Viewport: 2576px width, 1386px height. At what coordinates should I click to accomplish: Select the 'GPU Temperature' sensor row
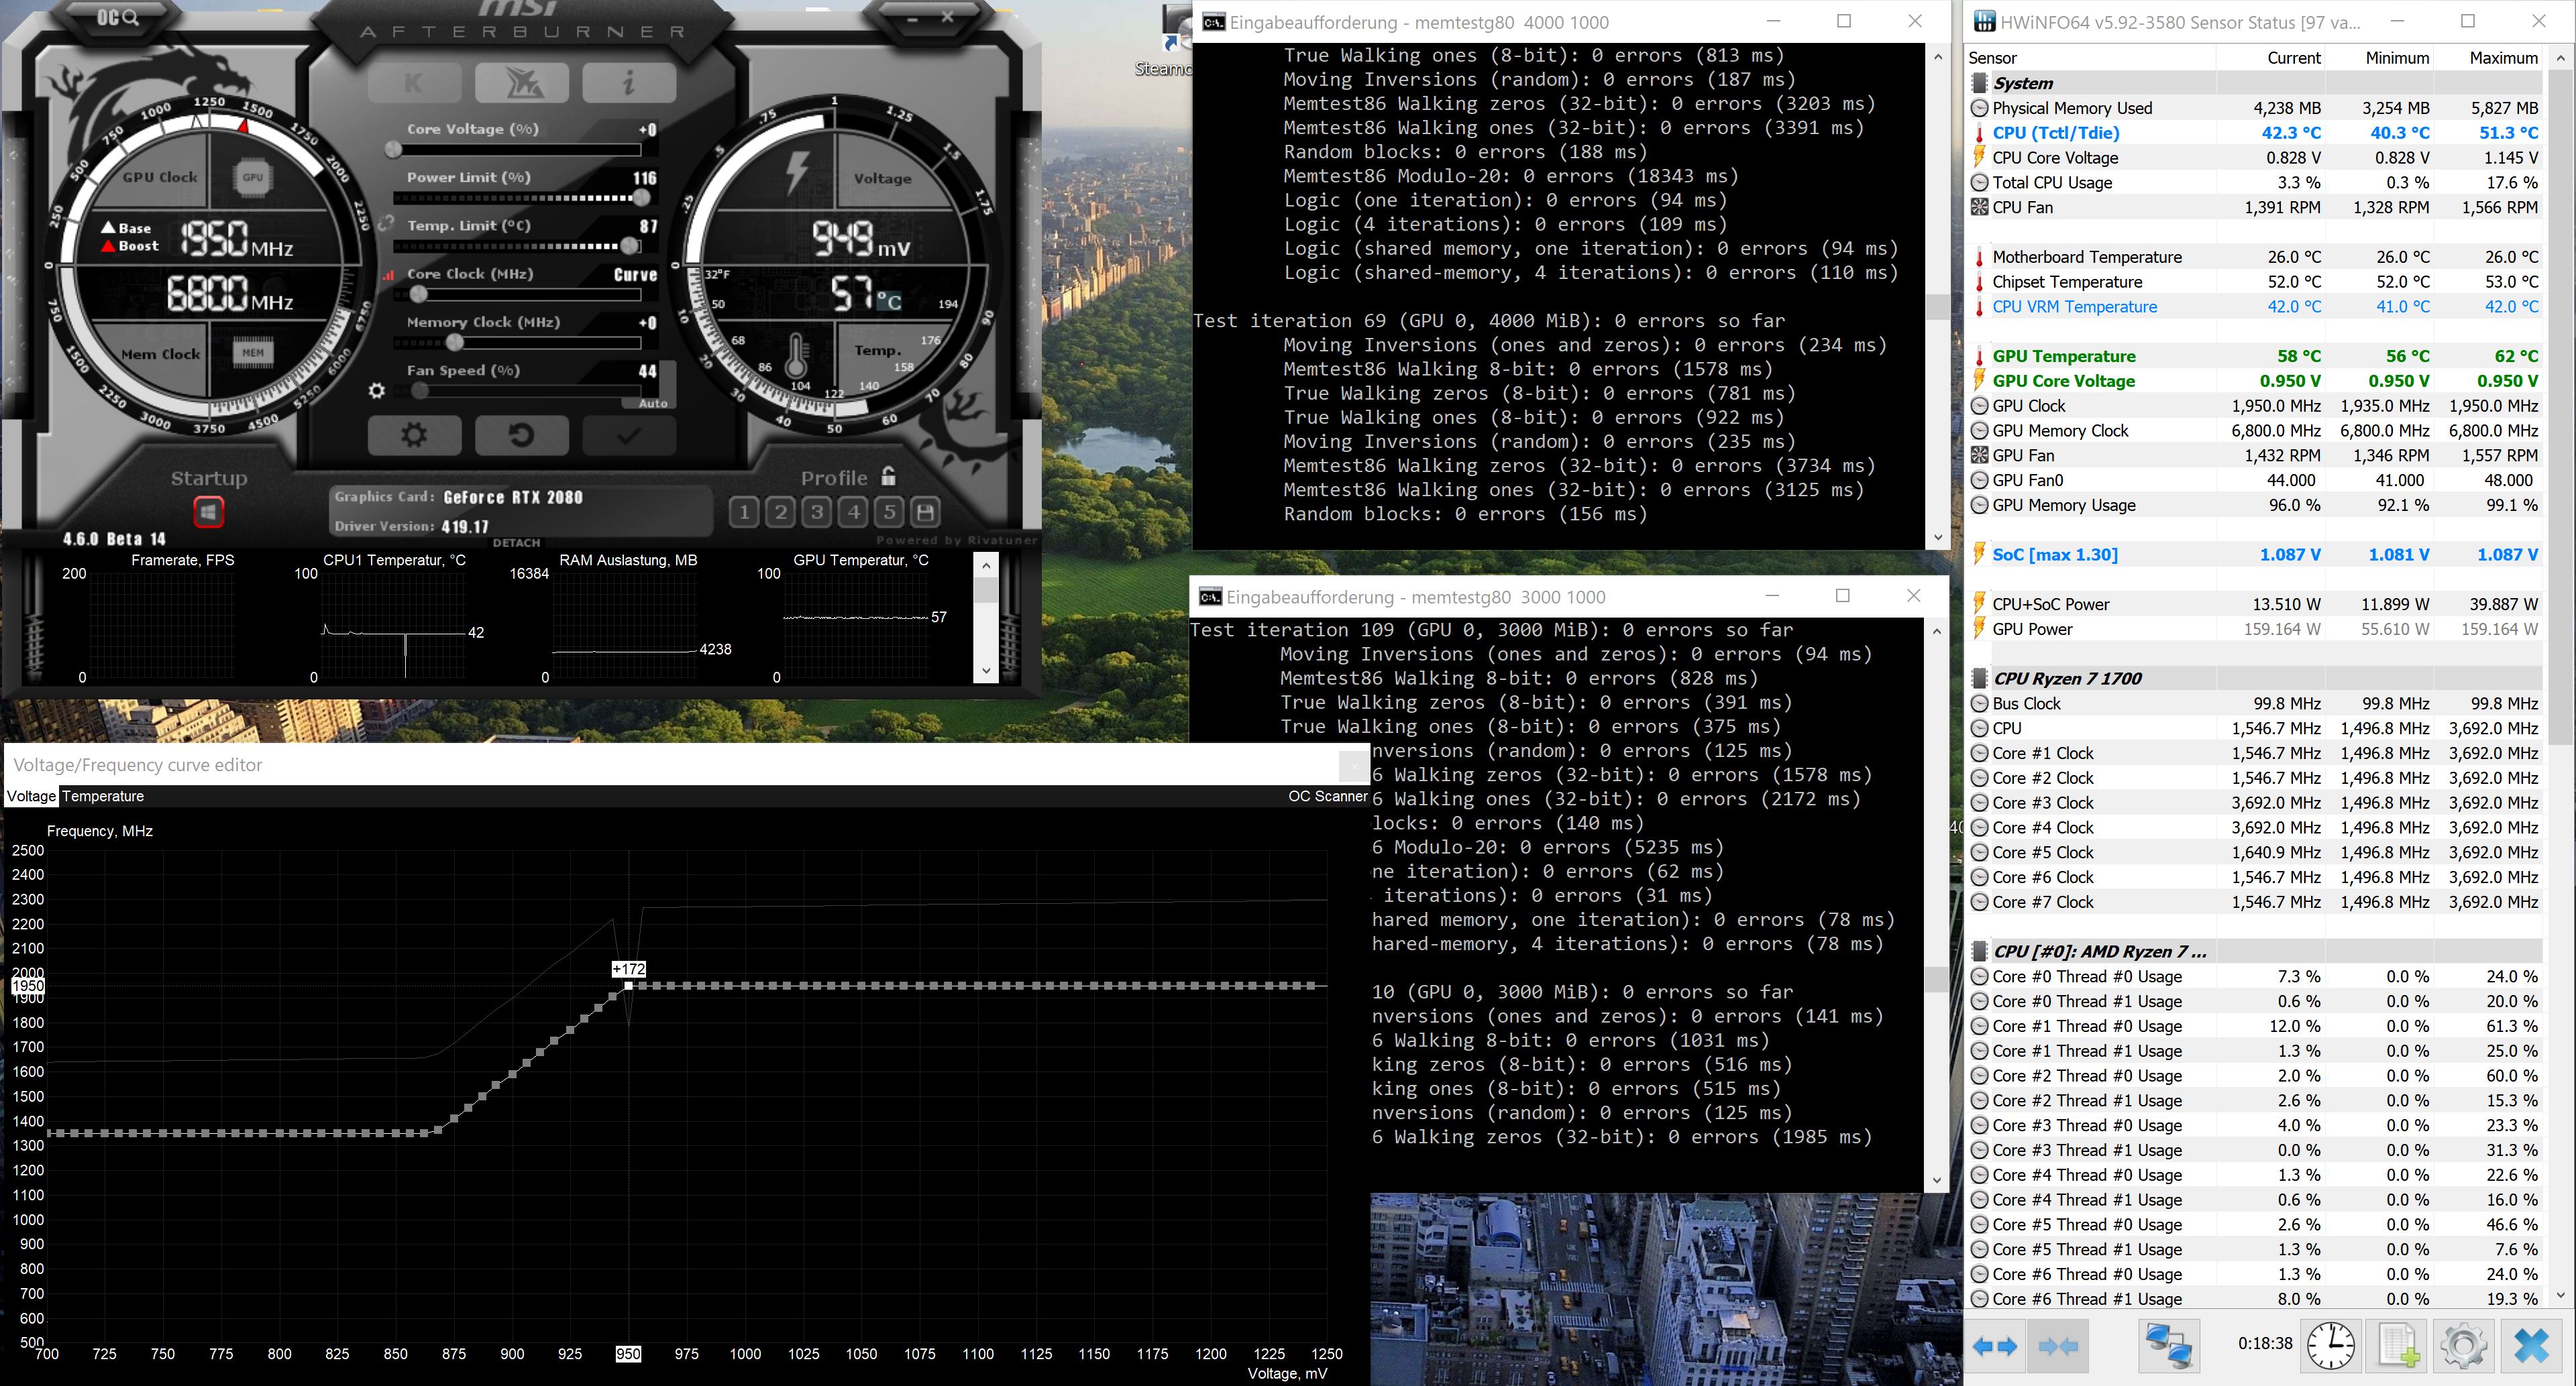coord(2255,356)
